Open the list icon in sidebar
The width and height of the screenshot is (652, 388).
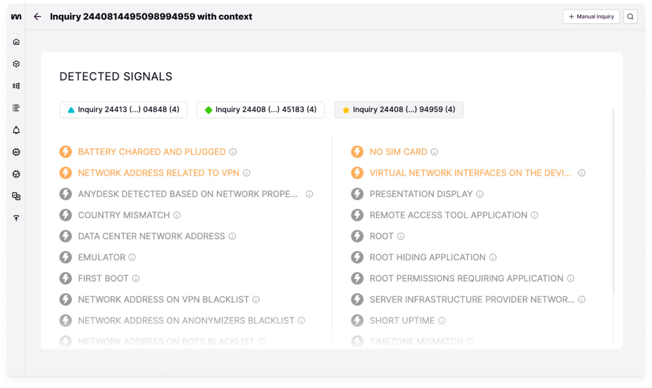click(16, 108)
